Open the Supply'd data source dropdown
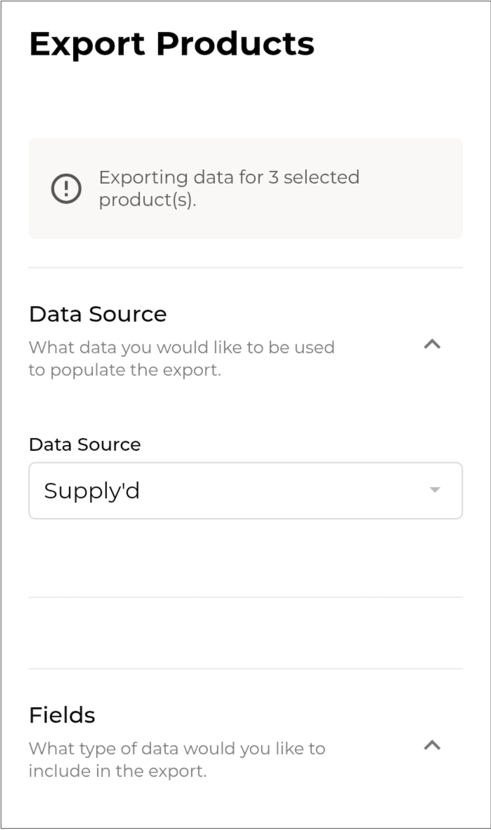The height and width of the screenshot is (830, 491). tap(245, 491)
